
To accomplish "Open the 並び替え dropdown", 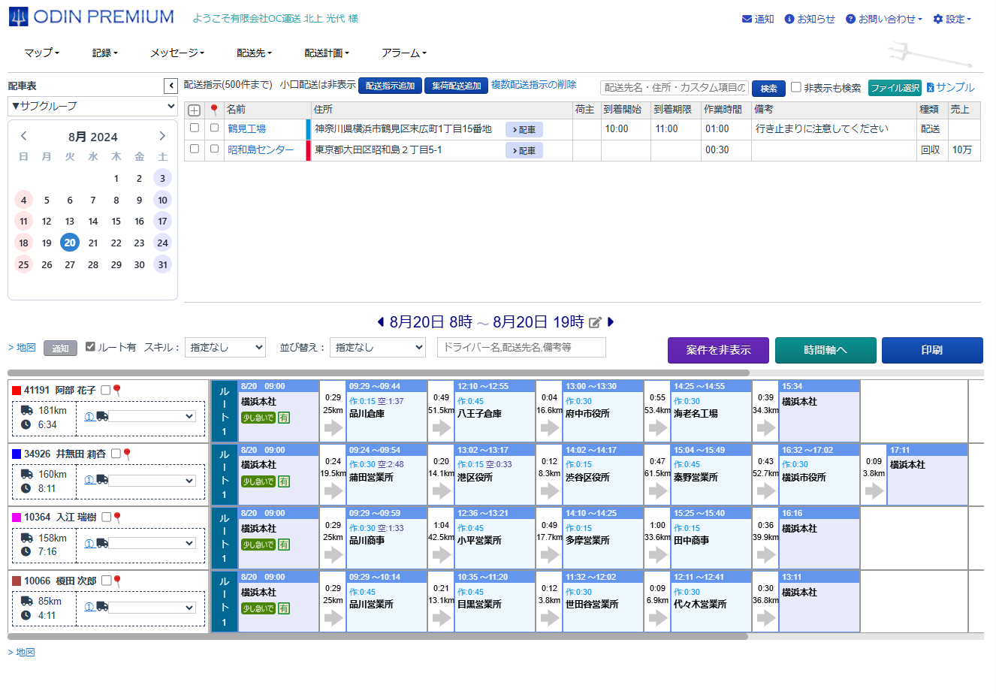I will tap(378, 347).
